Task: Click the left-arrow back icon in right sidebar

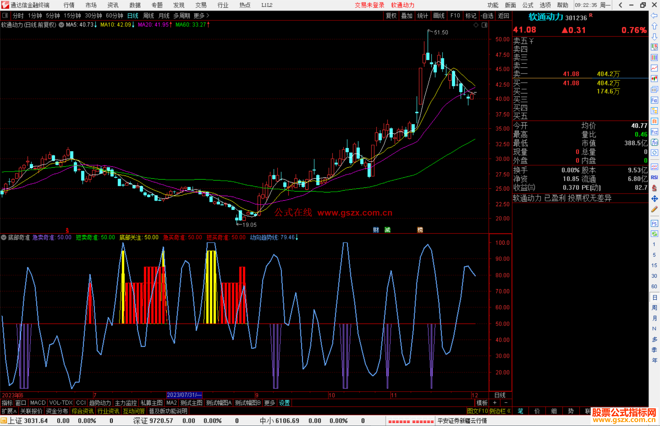Action: point(654,16)
